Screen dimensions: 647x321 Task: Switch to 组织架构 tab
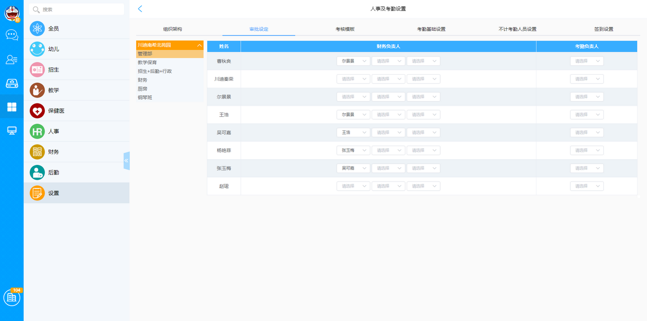(x=173, y=29)
